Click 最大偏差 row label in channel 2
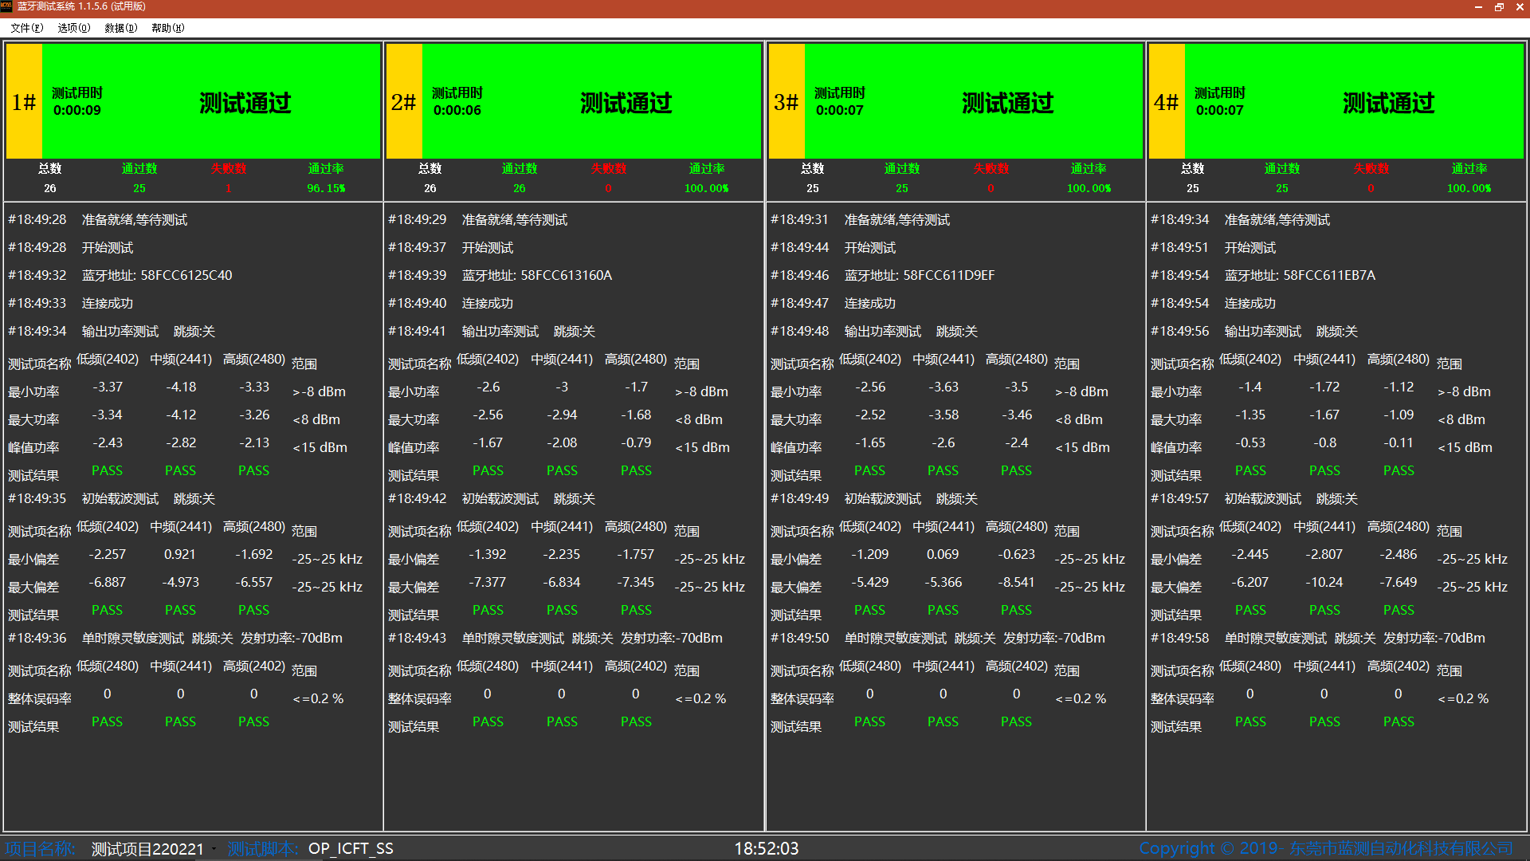 [x=414, y=587]
